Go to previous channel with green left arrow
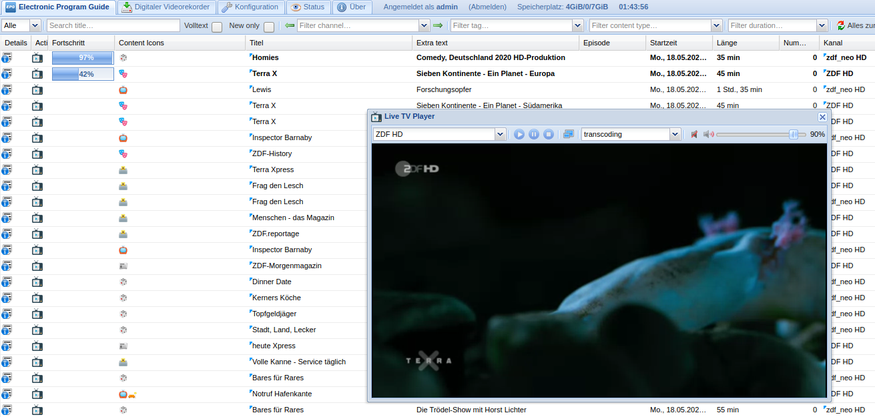Image resolution: width=875 pixels, height=417 pixels. pos(290,25)
